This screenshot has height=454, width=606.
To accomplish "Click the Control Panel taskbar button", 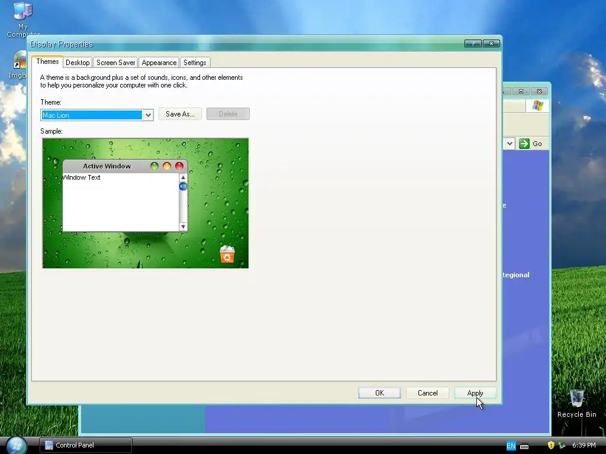I will pos(85,445).
